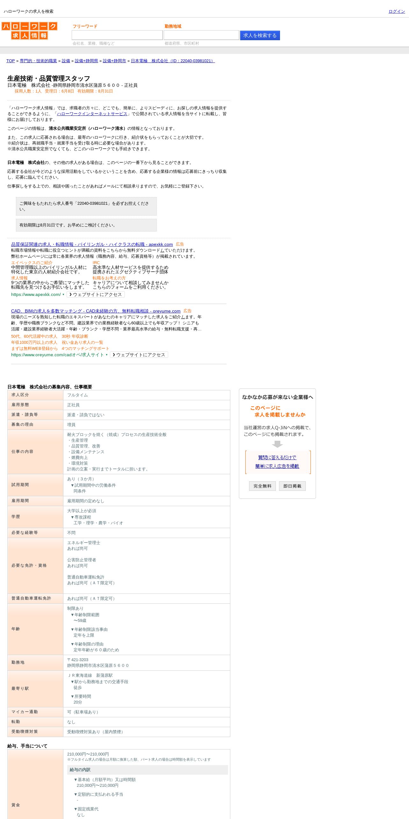
Task: Open IRC ad sublink
Action: (x=96, y=263)
